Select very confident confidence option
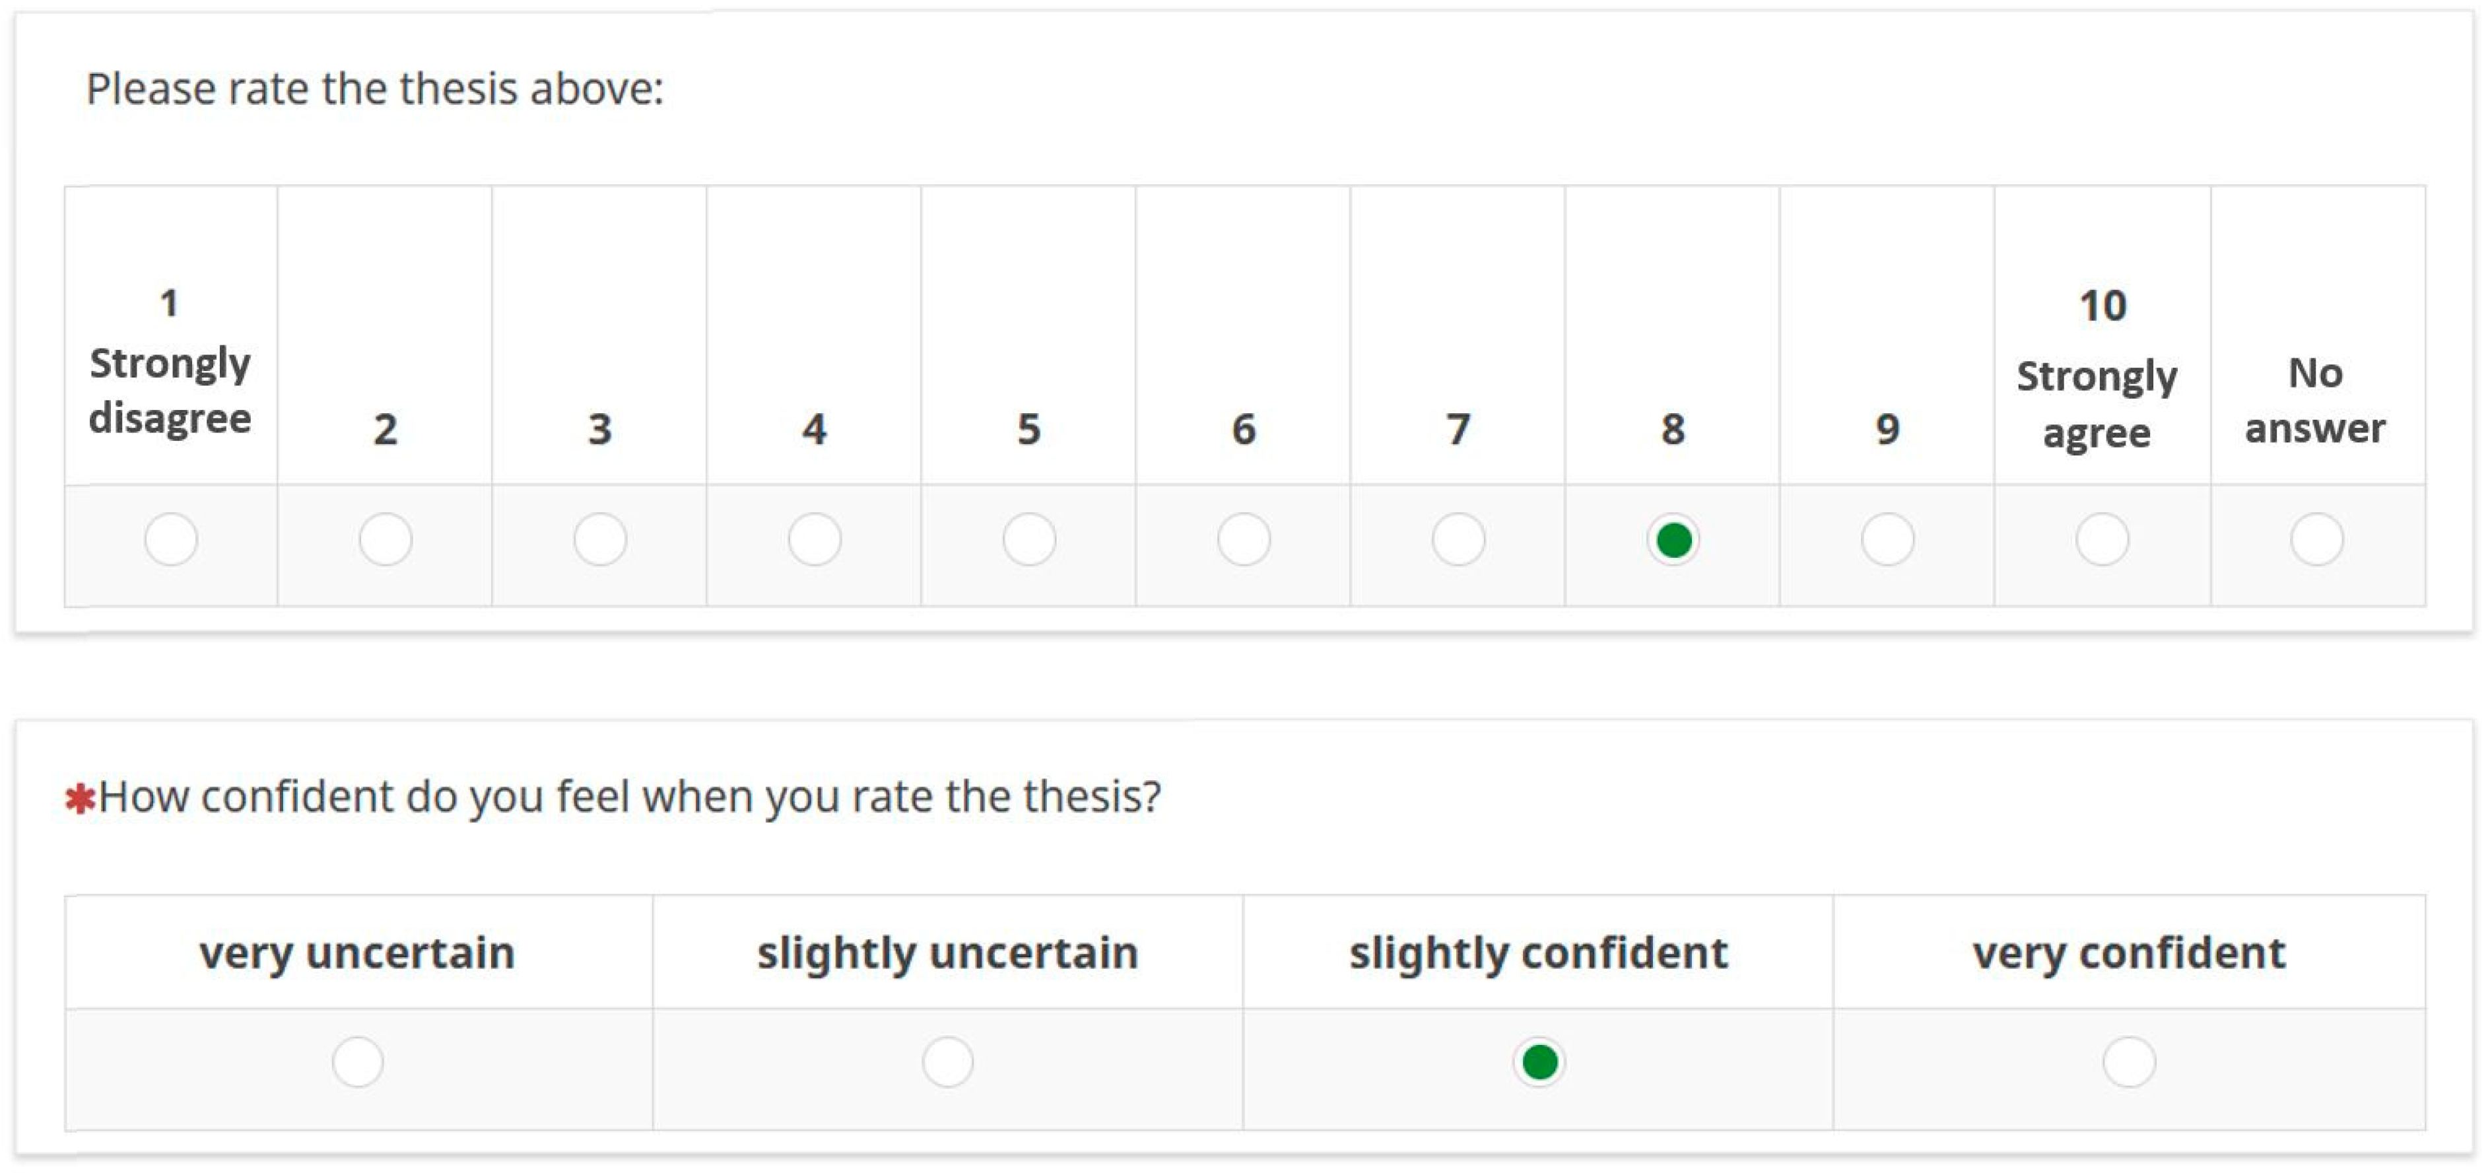Screen dimensions: 2488x1173 click(2129, 1062)
